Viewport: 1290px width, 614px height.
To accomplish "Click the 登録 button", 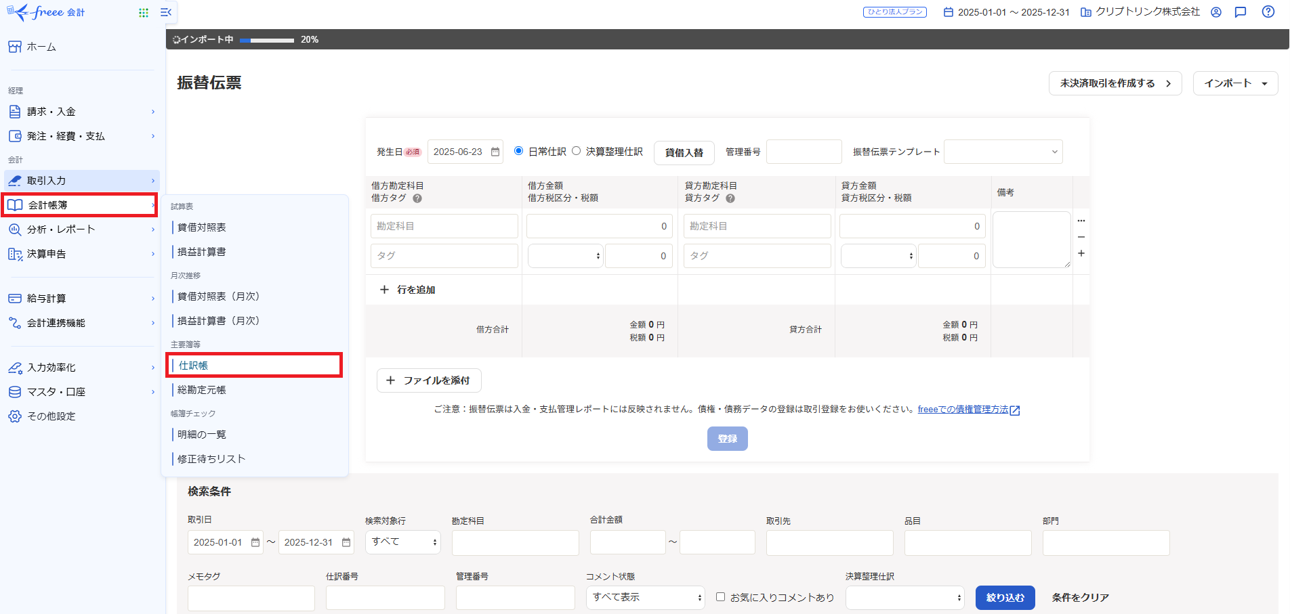I will (x=728, y=439).
